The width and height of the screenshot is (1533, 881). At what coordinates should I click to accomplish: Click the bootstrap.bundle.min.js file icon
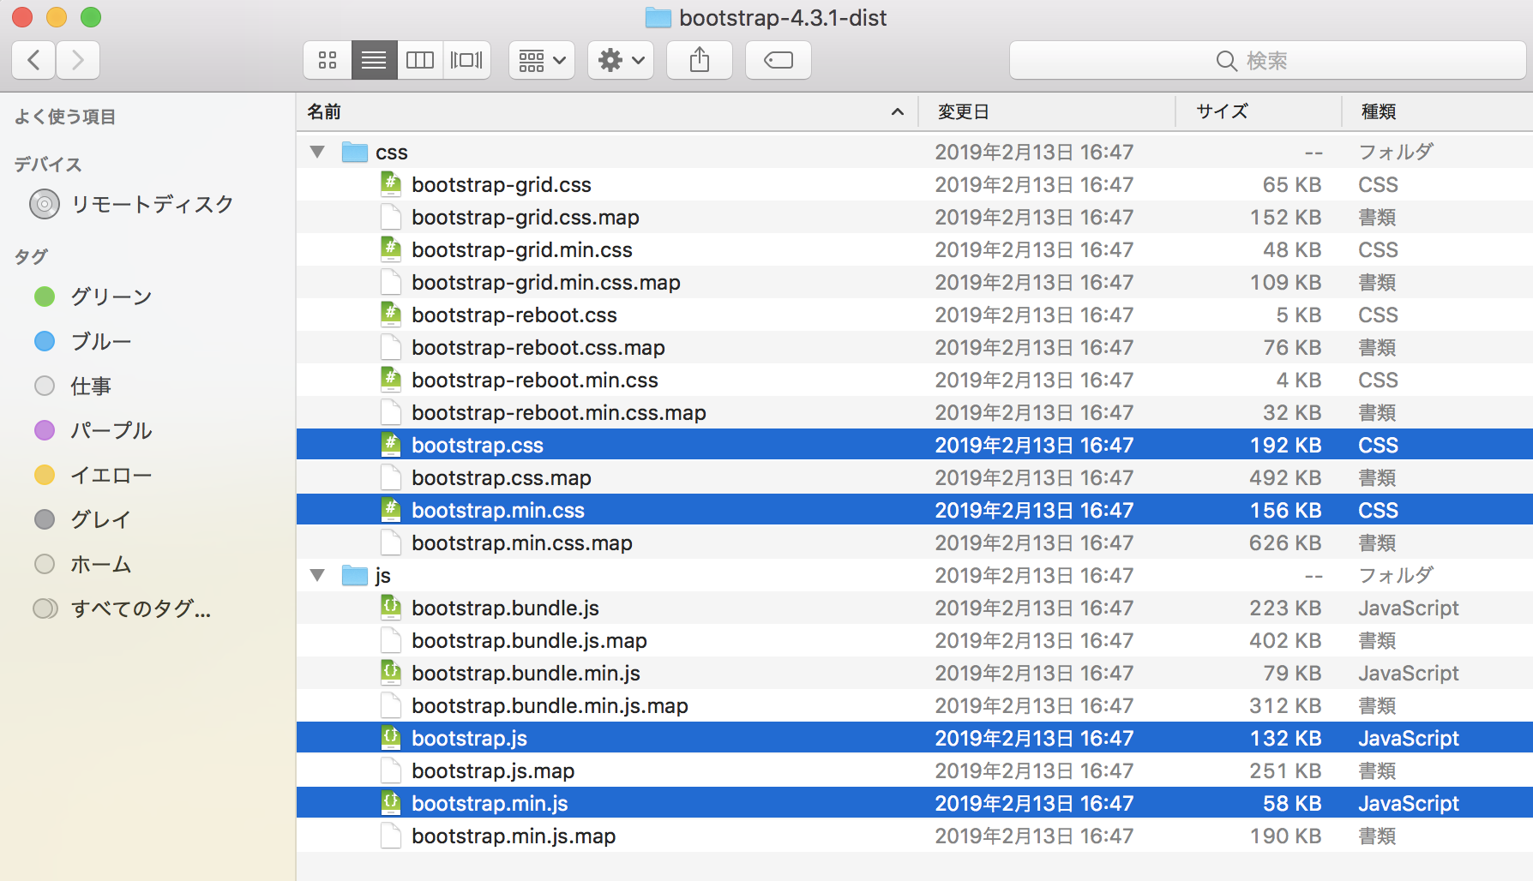pos(391,673)
